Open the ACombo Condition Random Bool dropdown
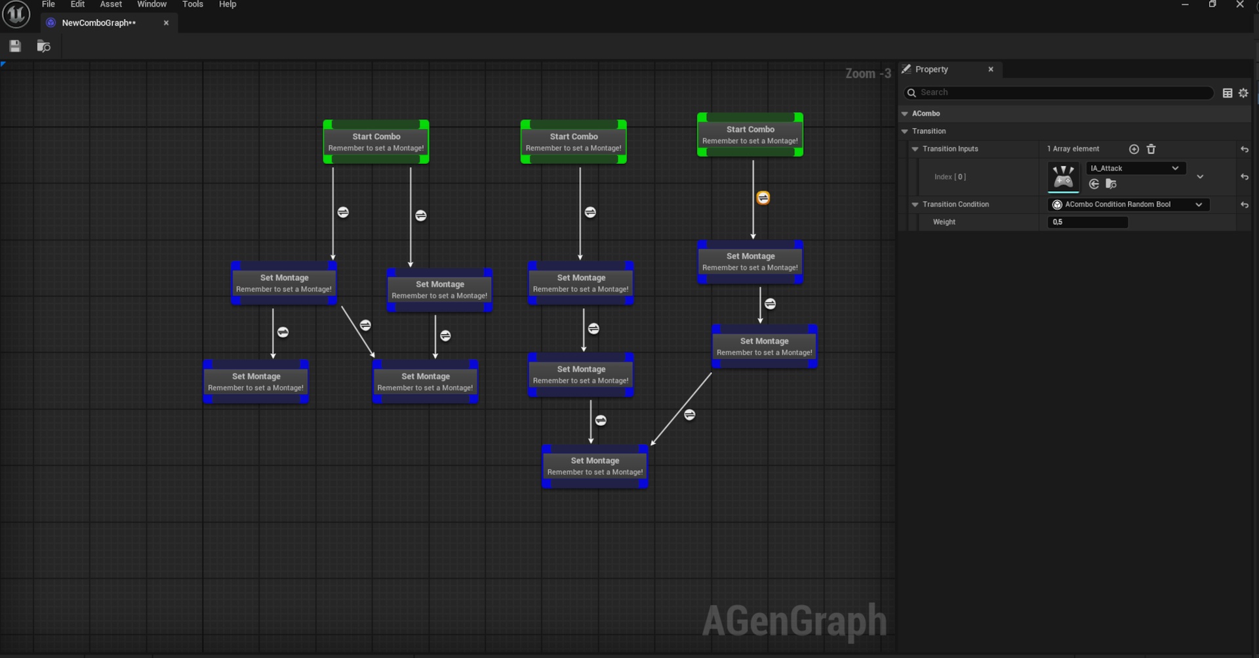Screen dimensions: 1259x658 1129,204
